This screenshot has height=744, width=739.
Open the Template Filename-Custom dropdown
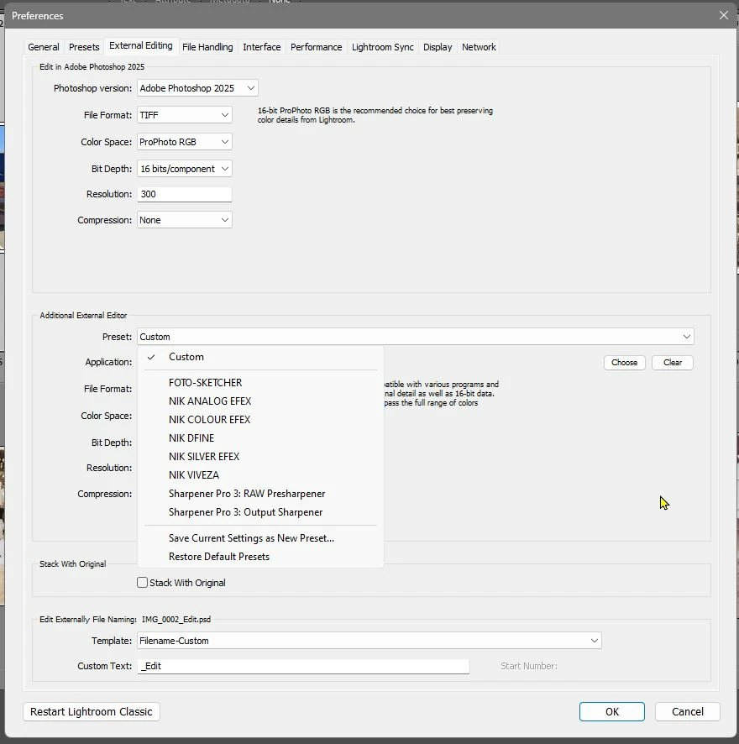coord(369,641)
